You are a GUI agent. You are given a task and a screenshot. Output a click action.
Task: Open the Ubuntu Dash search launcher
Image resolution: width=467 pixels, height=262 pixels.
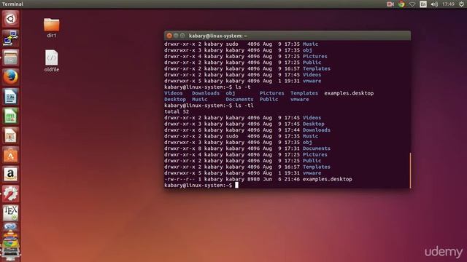pyautogui.click(x=10, y=19)
